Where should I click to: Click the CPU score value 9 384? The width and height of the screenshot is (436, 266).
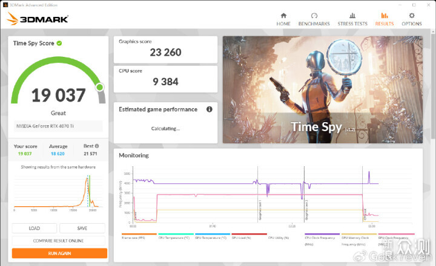click(x=165, y=82)
